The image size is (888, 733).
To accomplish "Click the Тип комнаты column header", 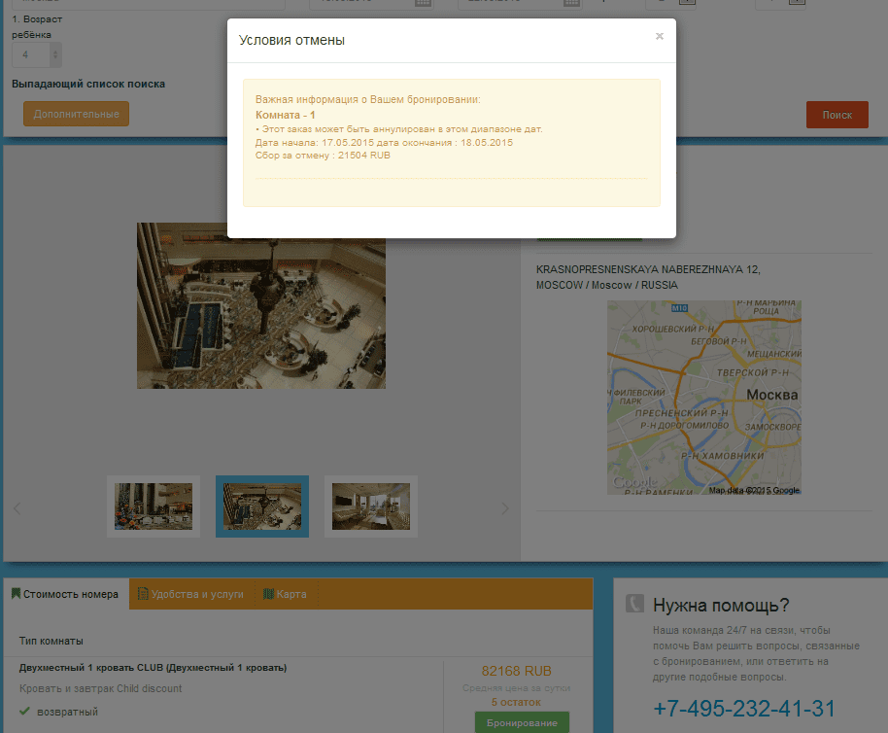I will [51, 641].
